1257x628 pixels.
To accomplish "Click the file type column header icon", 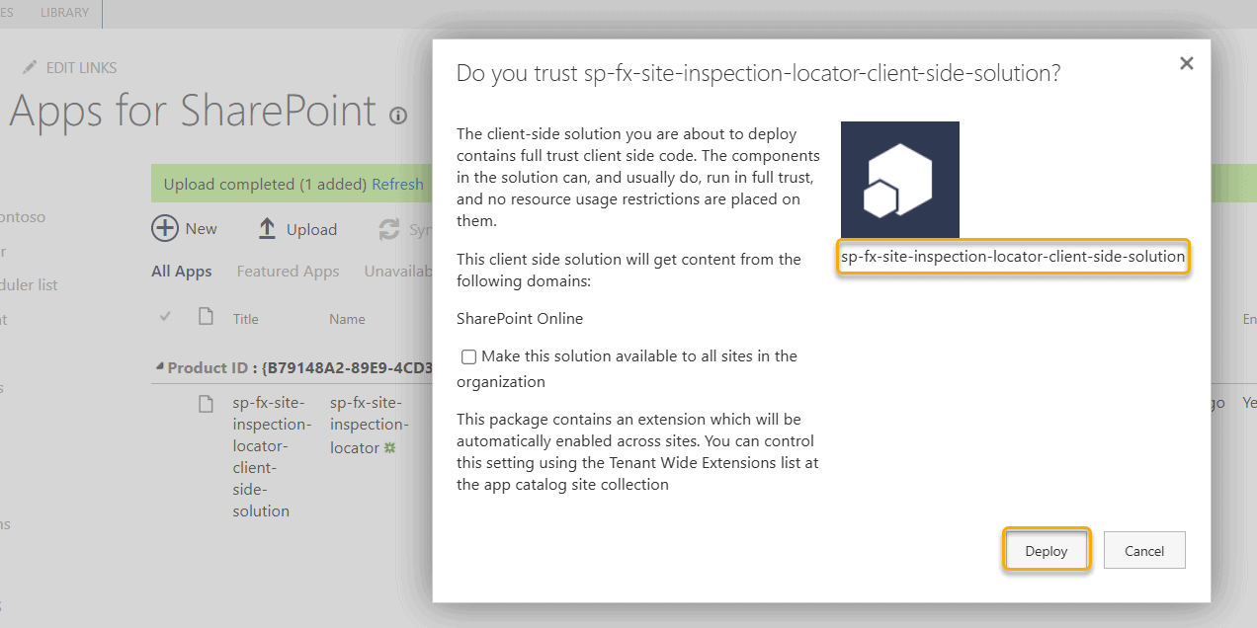I will pos(206,317).
